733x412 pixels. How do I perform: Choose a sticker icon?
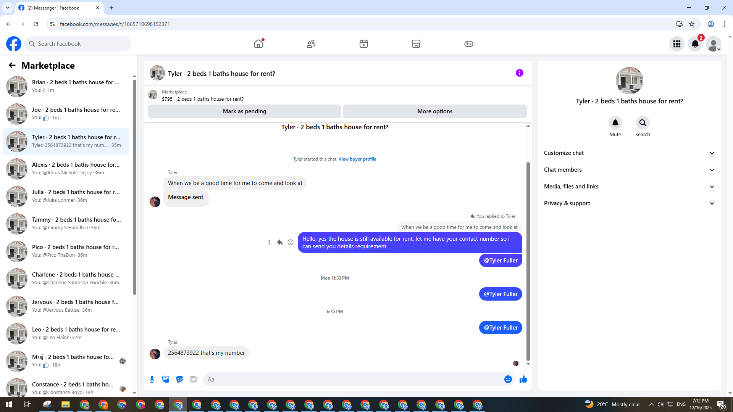click(x=179, y=379)
